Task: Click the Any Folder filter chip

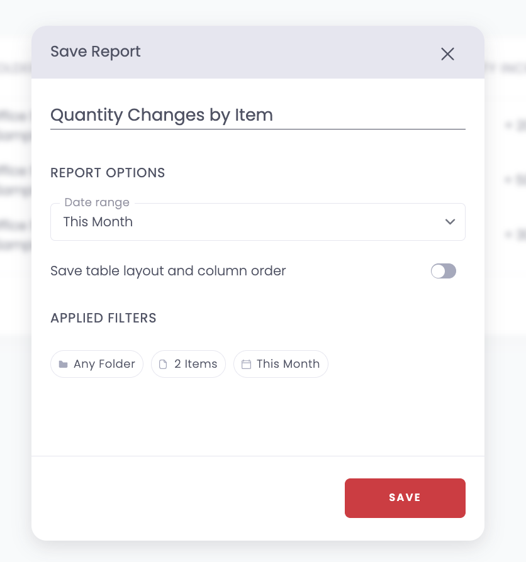Action: [97, 364]
